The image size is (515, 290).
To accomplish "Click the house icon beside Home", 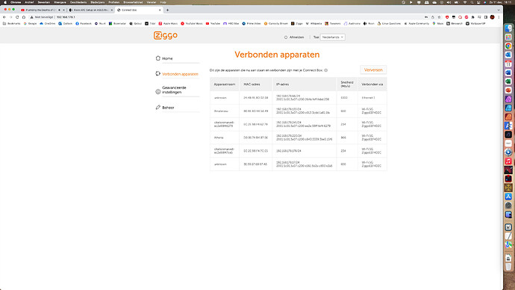I will [158, 58].
